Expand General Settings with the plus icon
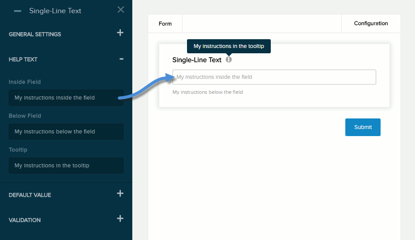Viewport: 415px width, 240px height. [120, 33]
